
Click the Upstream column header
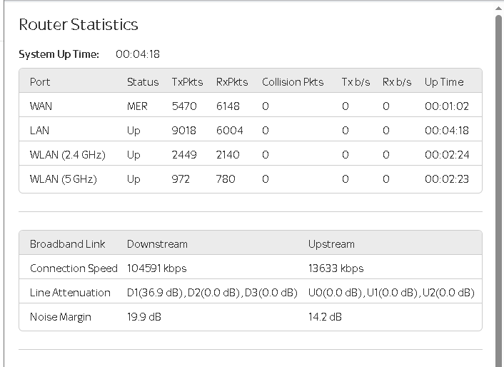[331, 244]
